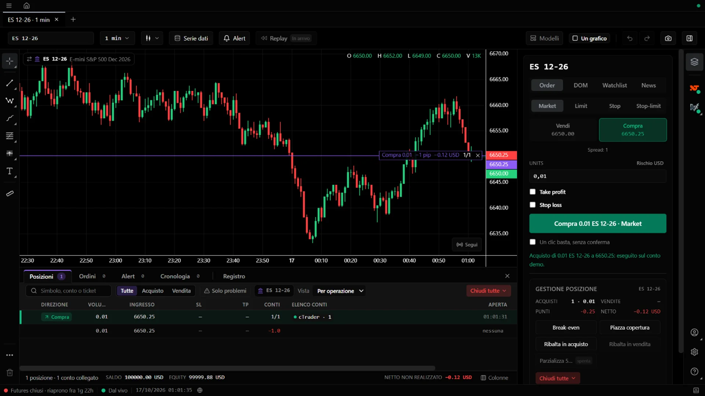This screenshot has height=396, width=705.
Task: Open the layers panel icon
Action: click(694, 62)
